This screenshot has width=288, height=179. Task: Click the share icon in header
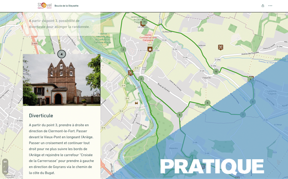pos(263,6)
